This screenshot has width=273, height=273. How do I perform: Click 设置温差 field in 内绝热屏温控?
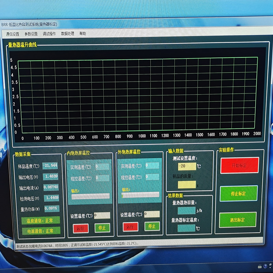pyautogui.click(x=102, y=215)
